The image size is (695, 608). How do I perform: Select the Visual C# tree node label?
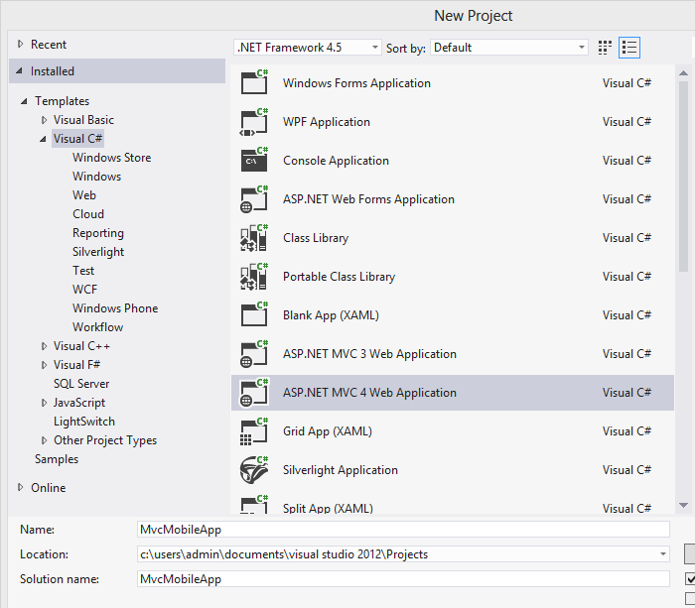point(77,139)
